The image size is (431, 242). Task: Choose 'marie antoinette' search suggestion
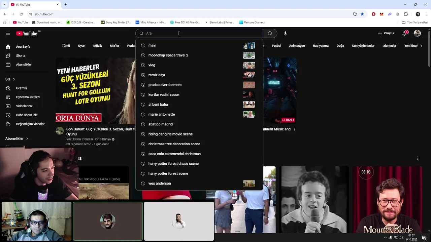199,114
